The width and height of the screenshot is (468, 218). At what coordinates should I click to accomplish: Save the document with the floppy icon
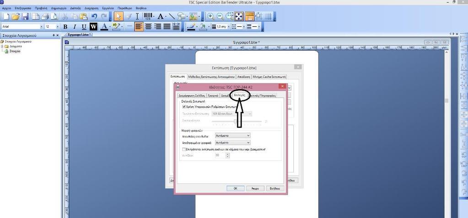click(x=25, y=17)
